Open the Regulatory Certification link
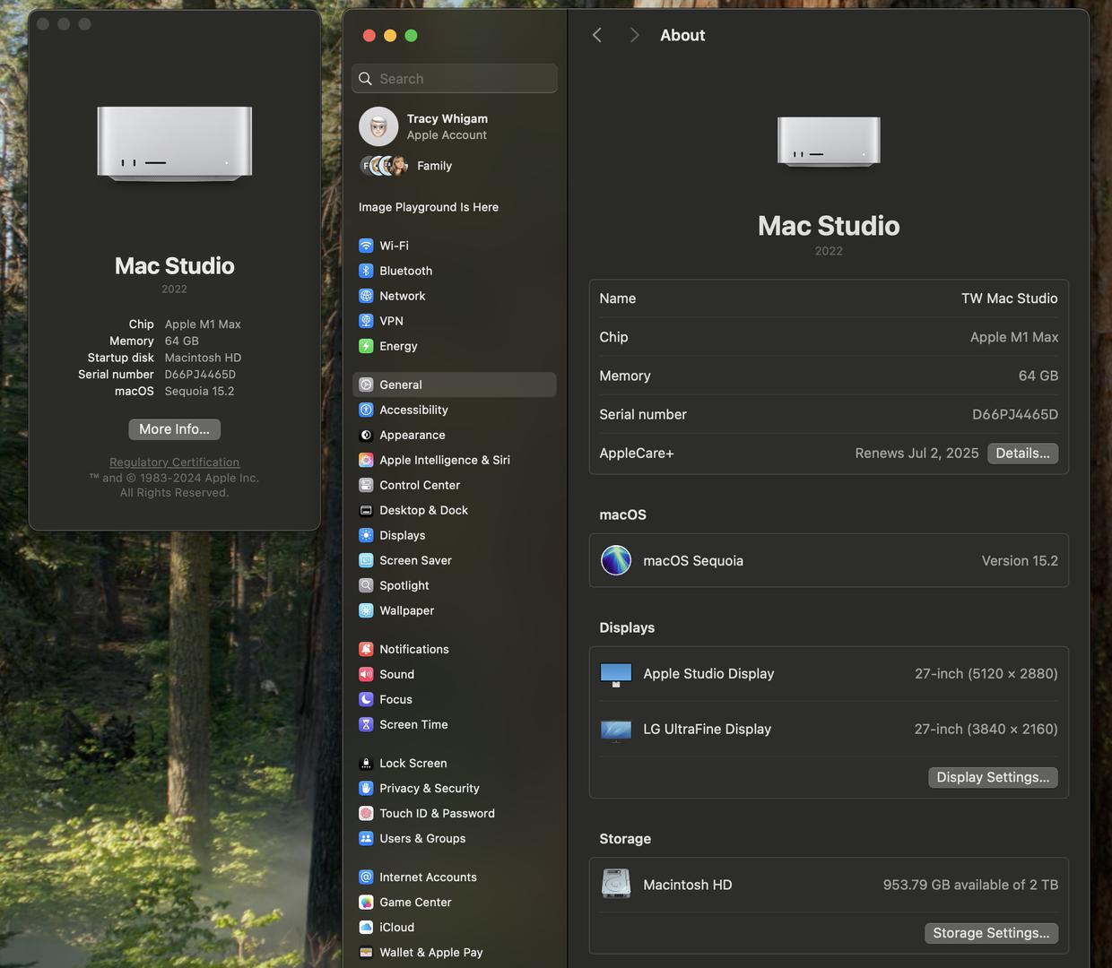1112x968 pixels. click(174, 462)
